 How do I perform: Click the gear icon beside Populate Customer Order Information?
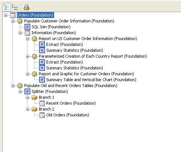pos(20,21)
